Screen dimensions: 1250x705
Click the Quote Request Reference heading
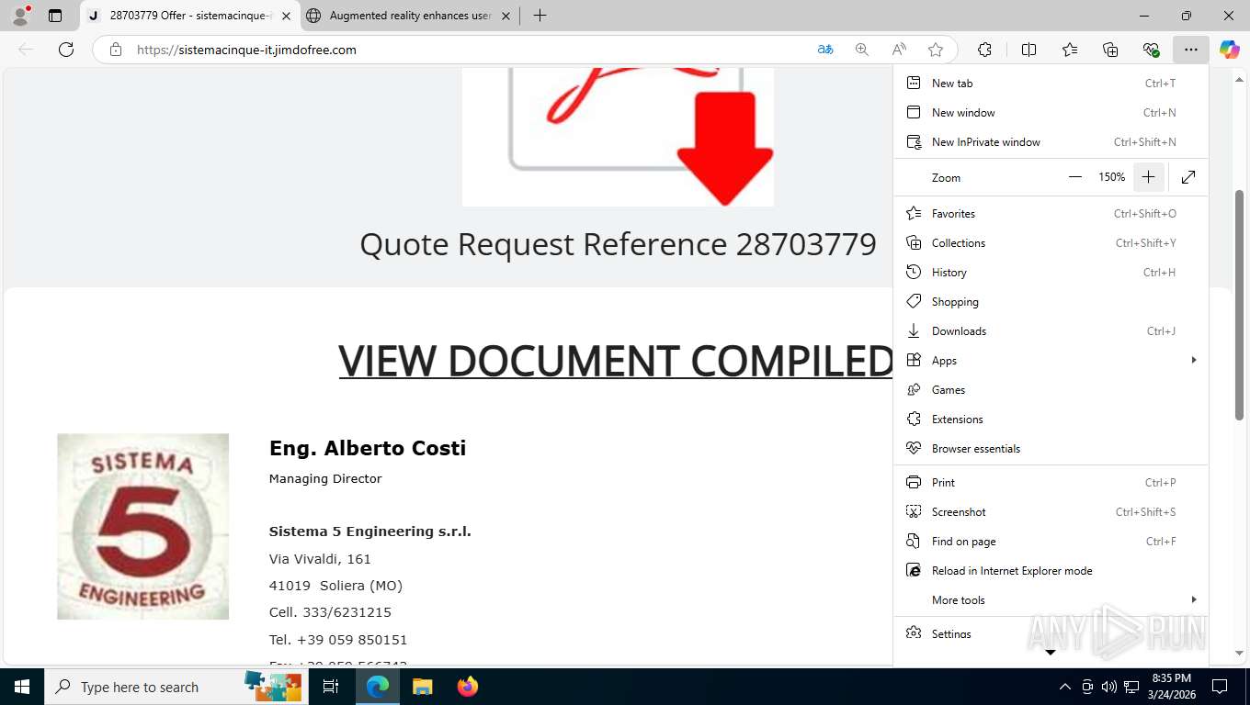coord(618,244)
